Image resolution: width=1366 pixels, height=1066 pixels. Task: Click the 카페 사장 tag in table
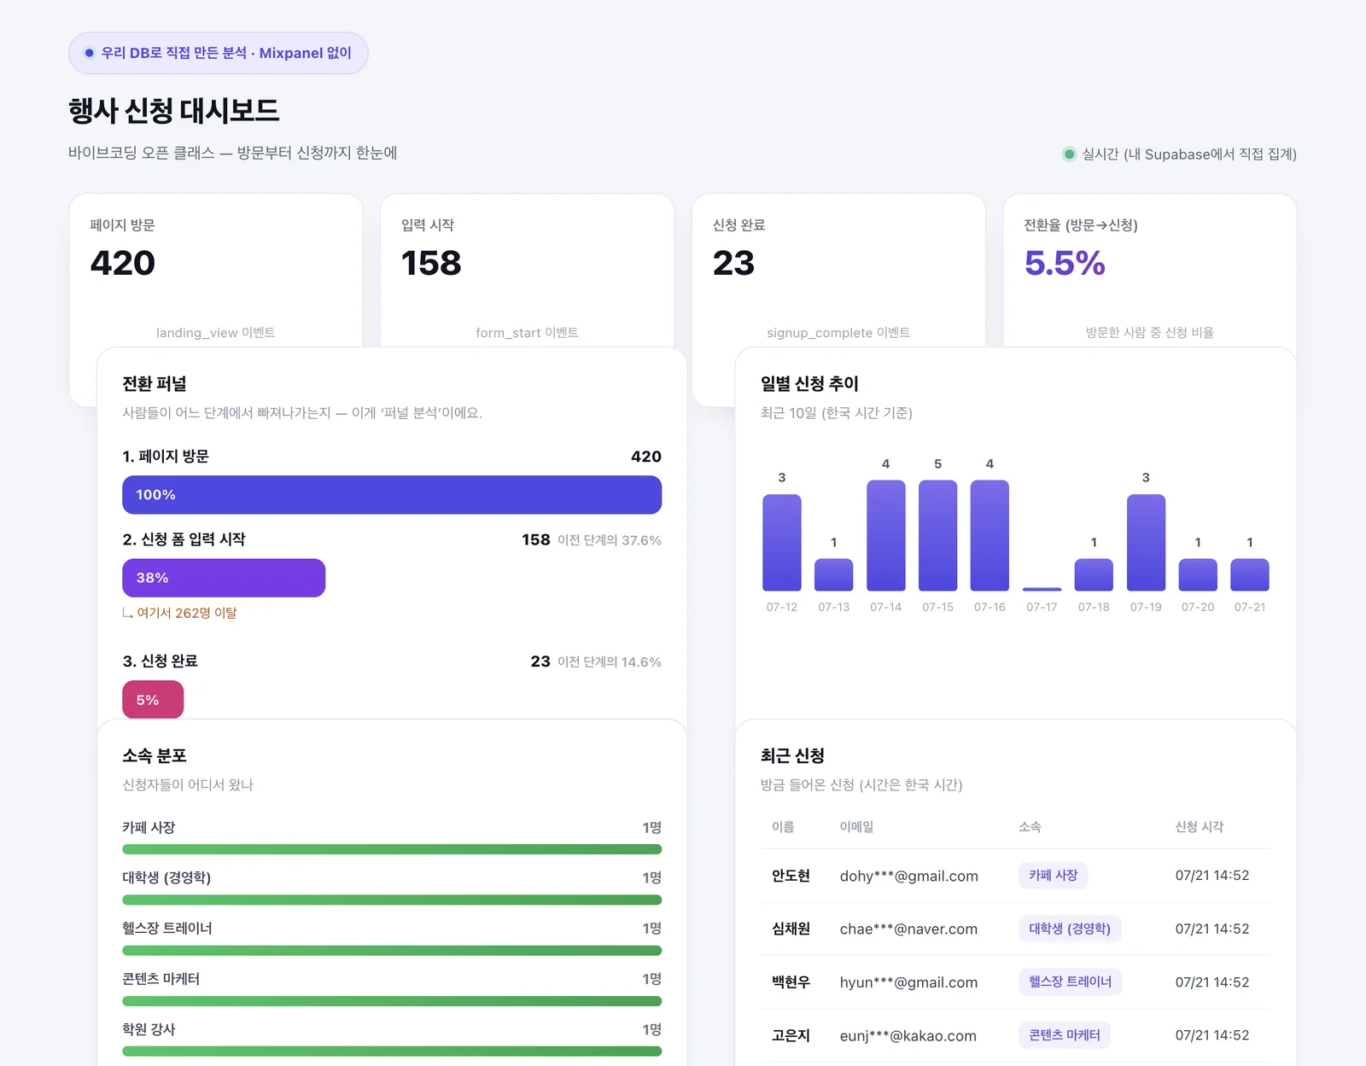pyautogui.click(x=1053, y=876)
